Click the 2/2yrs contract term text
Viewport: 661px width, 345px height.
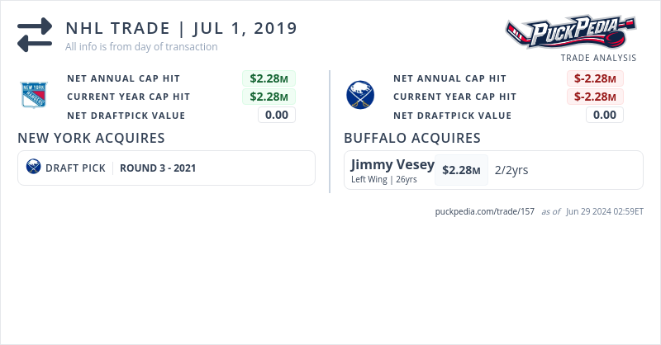click(511, 170)
